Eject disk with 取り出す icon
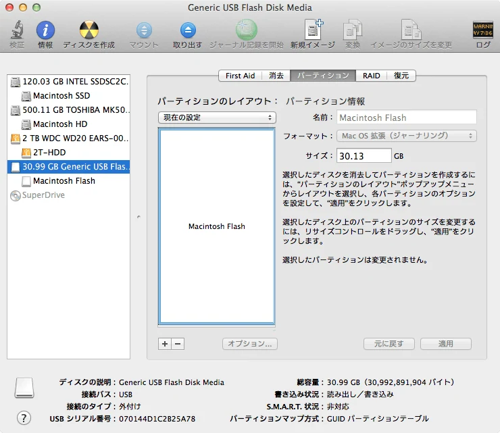Image resolution: width=500 pixels, height=433 pixels. point(188,30)
